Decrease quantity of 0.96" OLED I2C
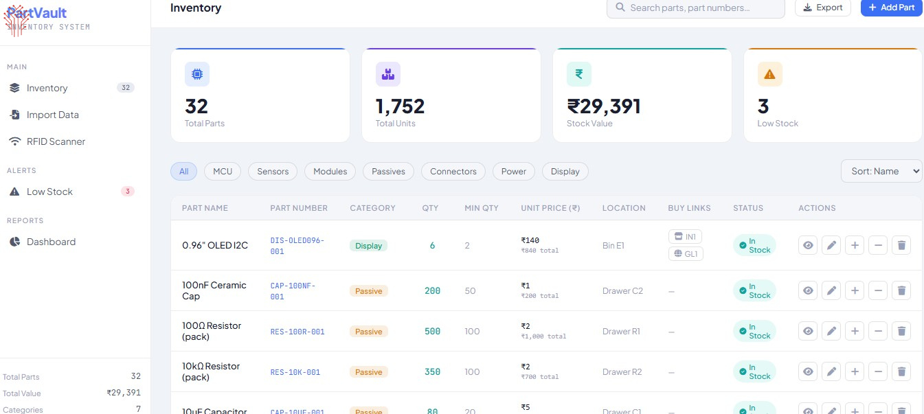924x414 pixels. [x=878, y=245]
